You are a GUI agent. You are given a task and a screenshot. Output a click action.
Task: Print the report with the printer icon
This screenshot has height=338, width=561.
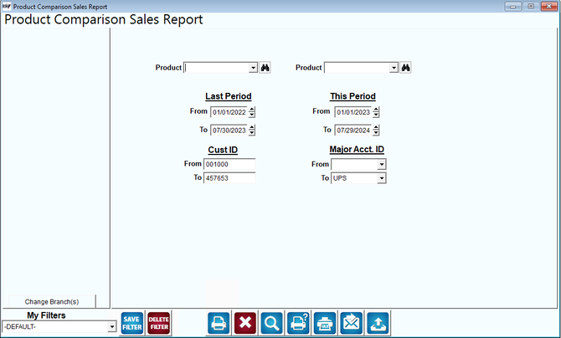coord(219,323)
